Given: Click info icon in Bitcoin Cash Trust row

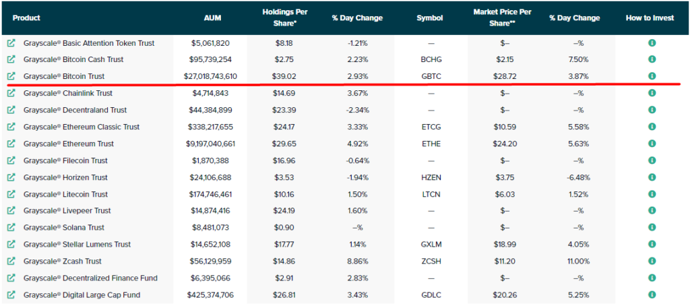Looking at the screenshot, I should click(652, 59).
